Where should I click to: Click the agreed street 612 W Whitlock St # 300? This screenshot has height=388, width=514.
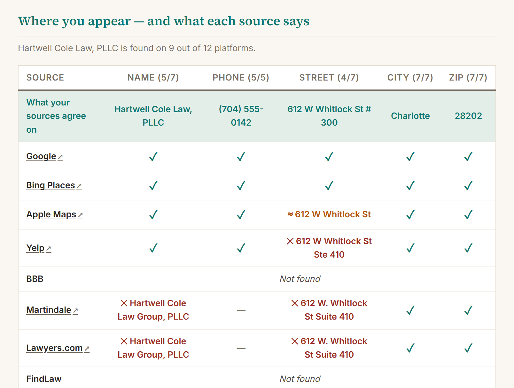coord(329,116)
